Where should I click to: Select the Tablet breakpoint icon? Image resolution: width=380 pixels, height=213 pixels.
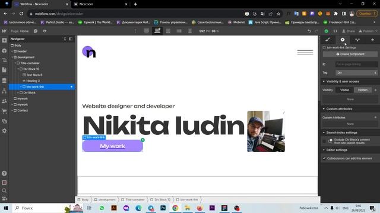pyautogui.click(x=168, y=31)
